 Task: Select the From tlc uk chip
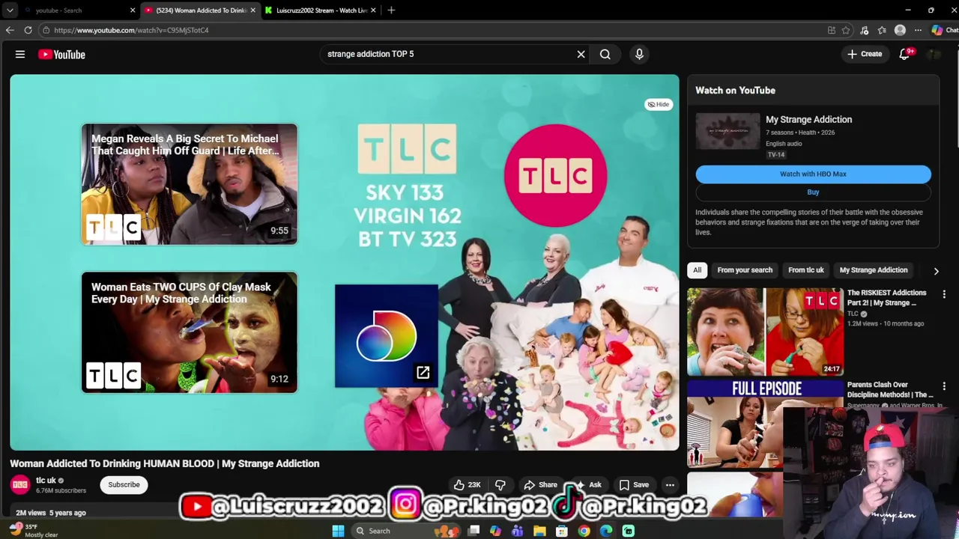(805, 270)
